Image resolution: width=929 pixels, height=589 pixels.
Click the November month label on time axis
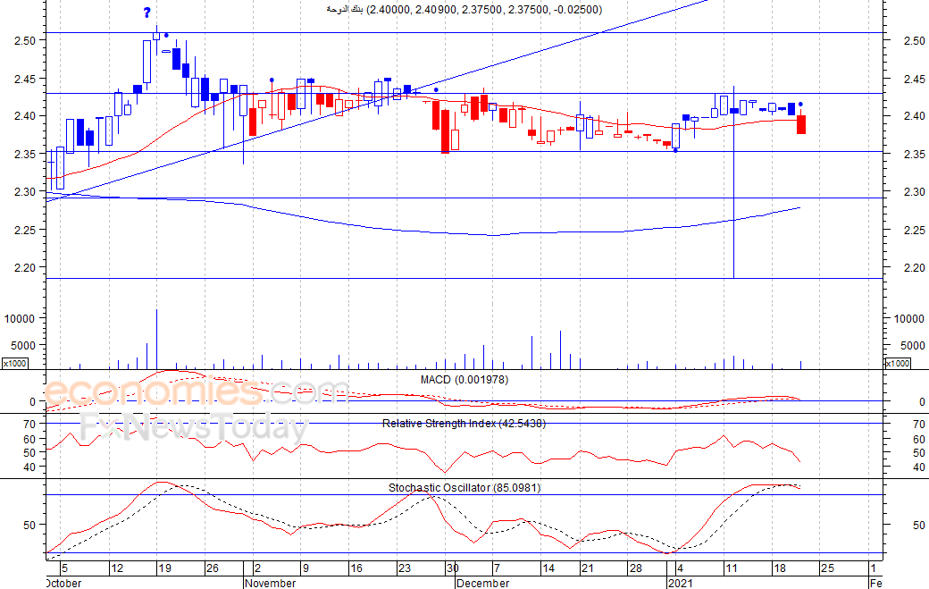270,583
